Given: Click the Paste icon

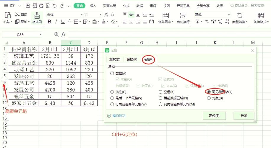Looking at the screenshot, I should (8, 15).
